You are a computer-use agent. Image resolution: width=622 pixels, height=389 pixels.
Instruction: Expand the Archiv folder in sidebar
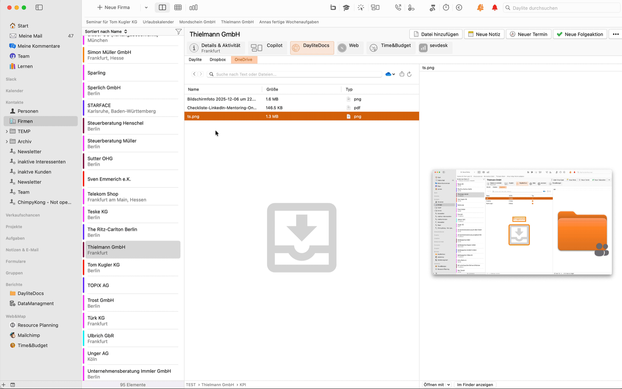pos(7,142)
